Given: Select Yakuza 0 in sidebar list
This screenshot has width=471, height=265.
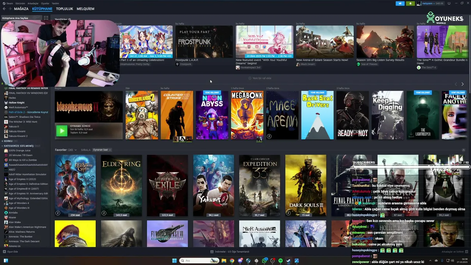Looking at the screenshot, I should pos(14,127).
